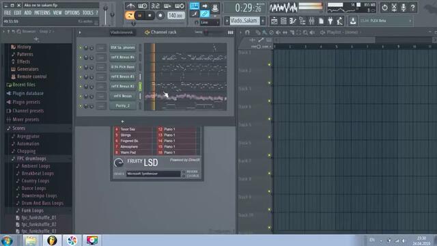437x246 pixels.
Task: Click the plus arrow next to pattern selector
Action: tap(263, 20)
